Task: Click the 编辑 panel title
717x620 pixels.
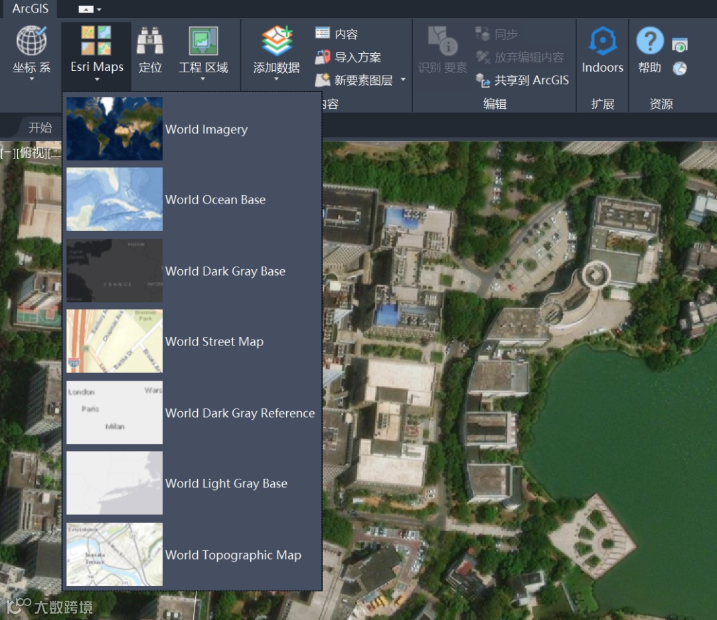Action: [x=495, y=103]
